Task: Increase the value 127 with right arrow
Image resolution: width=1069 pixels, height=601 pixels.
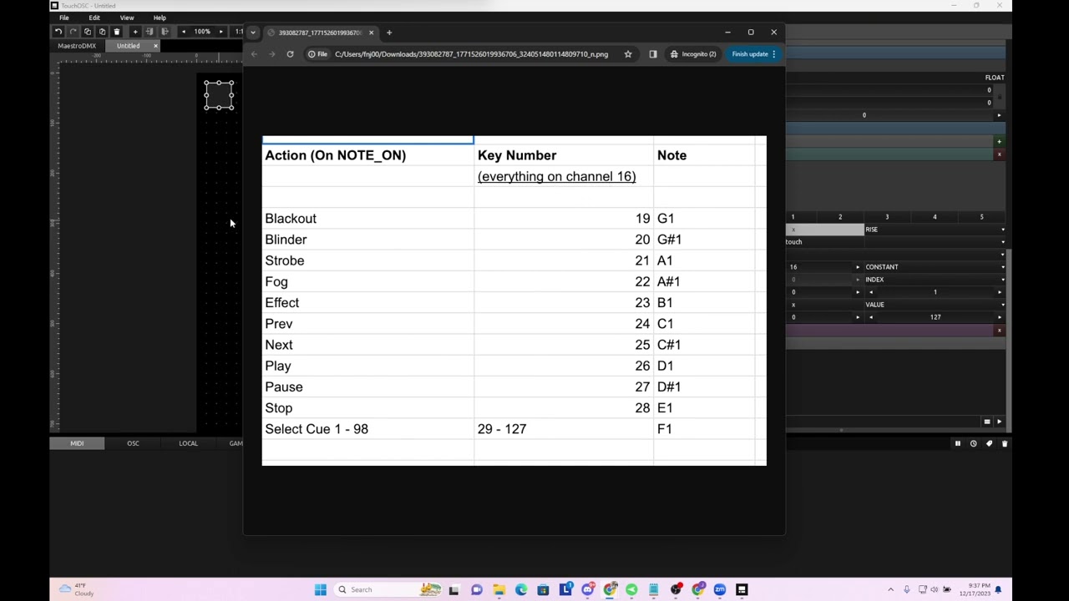Action: point(1000,317)
